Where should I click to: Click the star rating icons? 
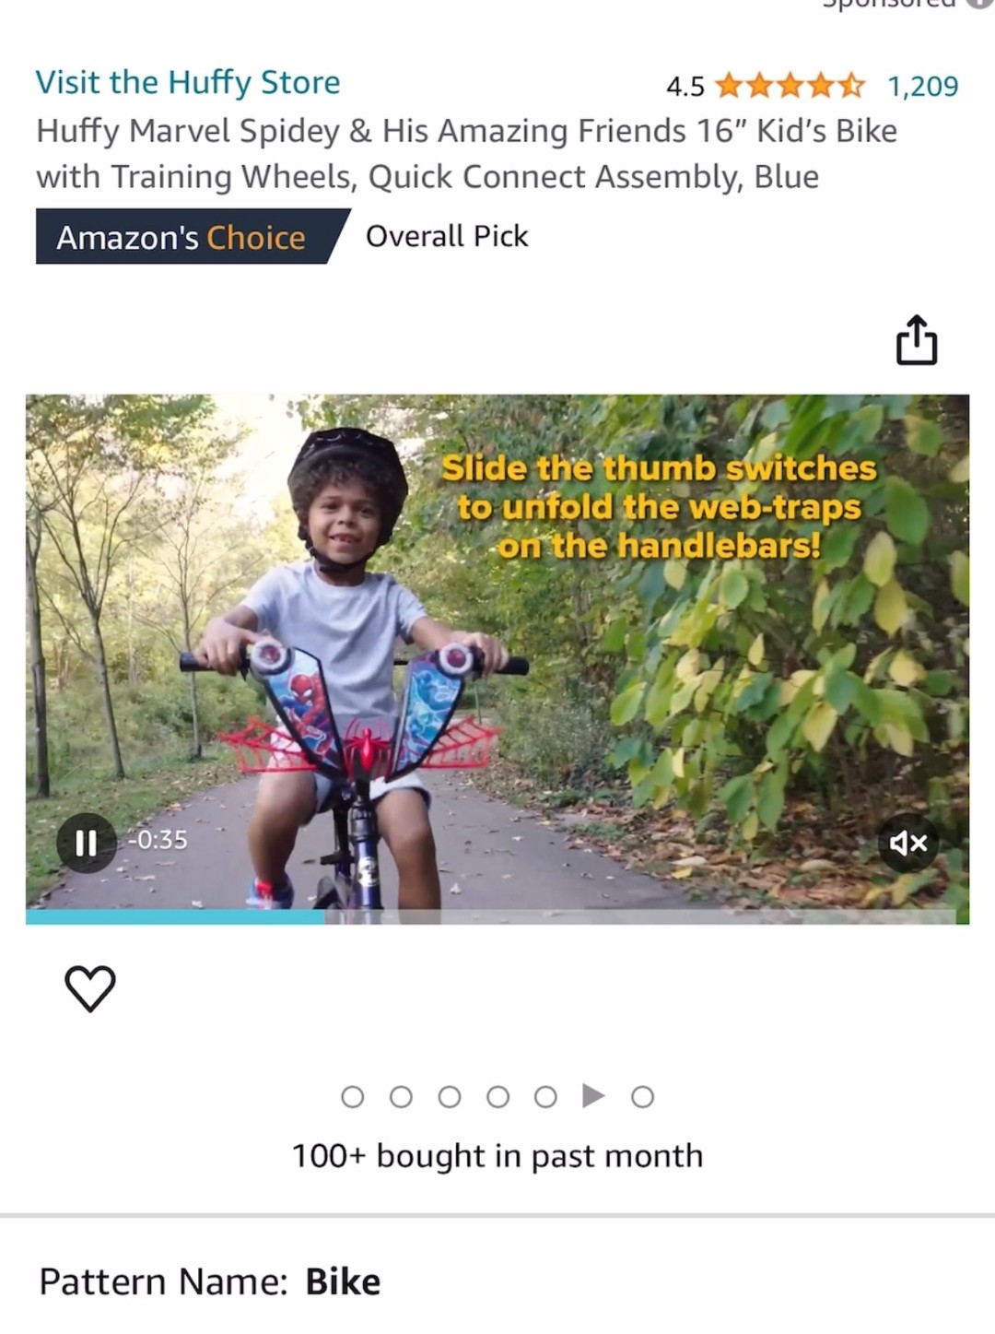790,86
